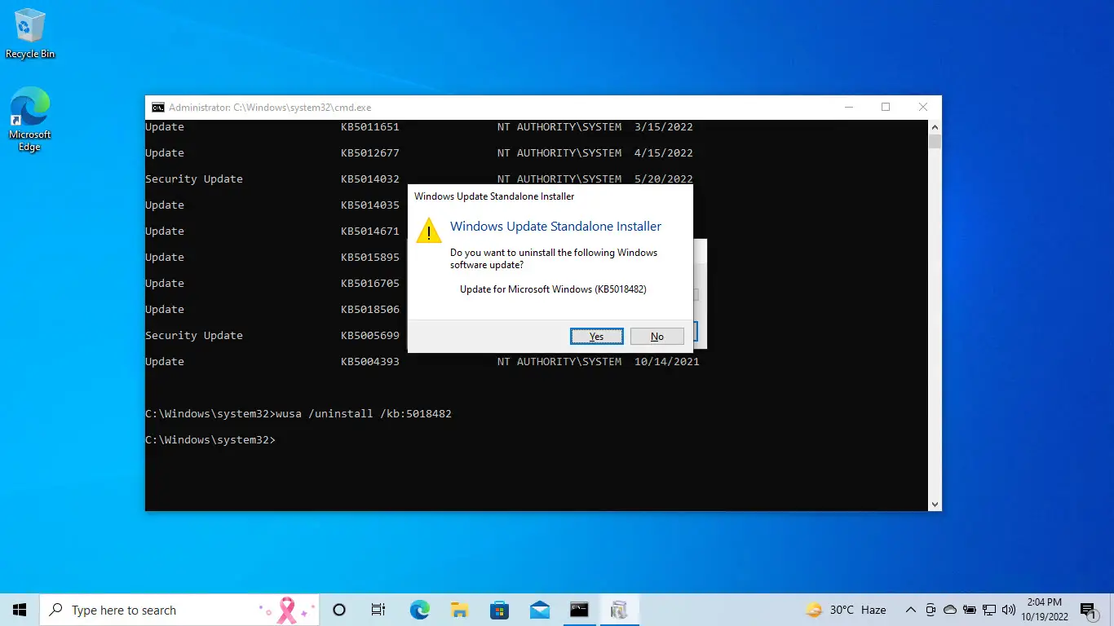Open Cortana circle button on taskbar

(339, 610)
